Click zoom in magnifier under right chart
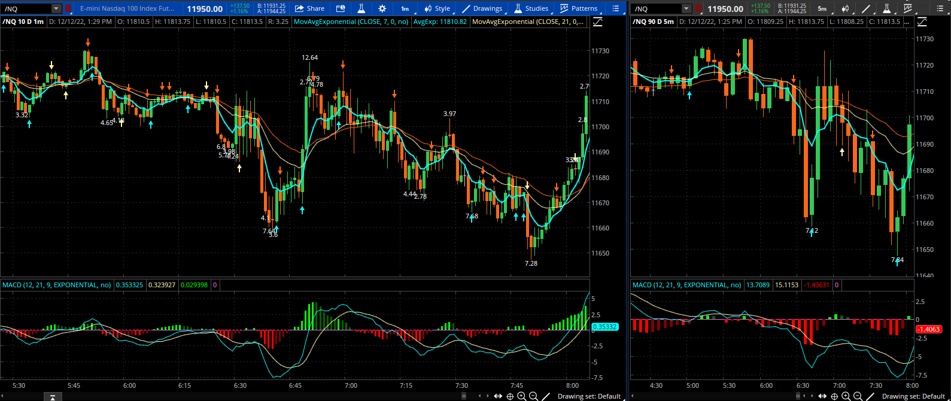 (x=846, y=396)
